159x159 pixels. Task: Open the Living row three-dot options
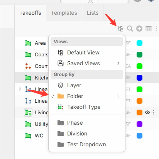[153, 112]
